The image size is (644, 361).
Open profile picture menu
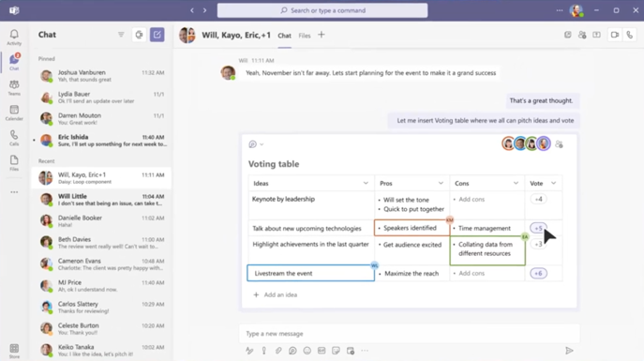pos(577,10)
